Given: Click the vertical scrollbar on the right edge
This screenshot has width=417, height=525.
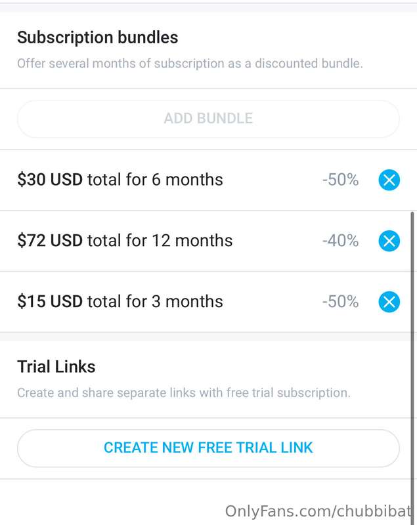Looking at the screenshot, I should point(412,367).
